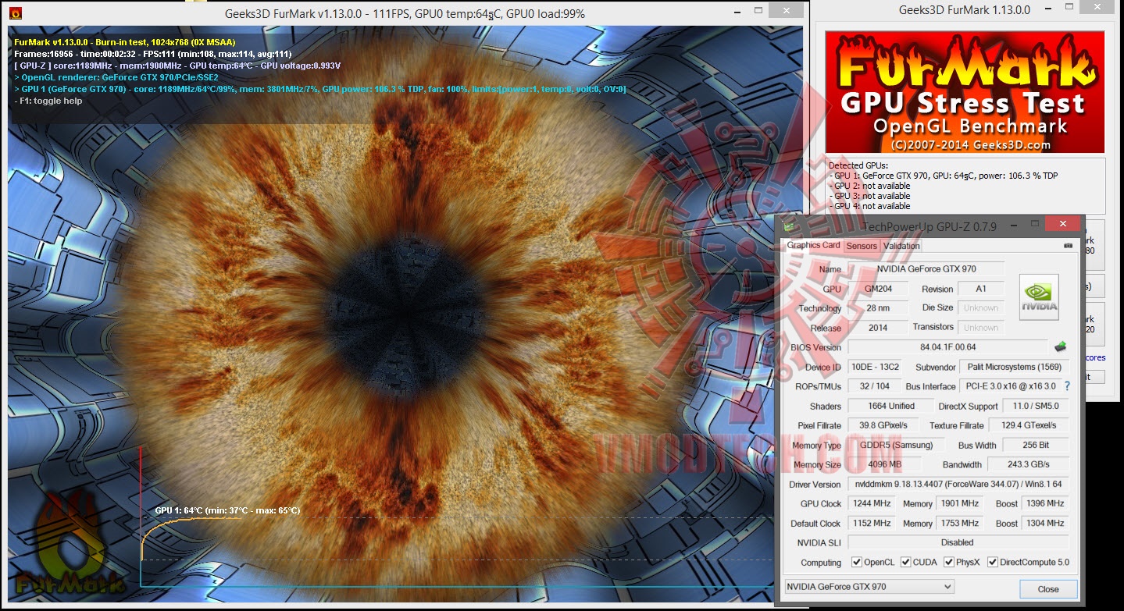1124x611 pixels.
Task: Click the Transistors value Unknown
Action: pyautogui.click(x=980, y=328)
